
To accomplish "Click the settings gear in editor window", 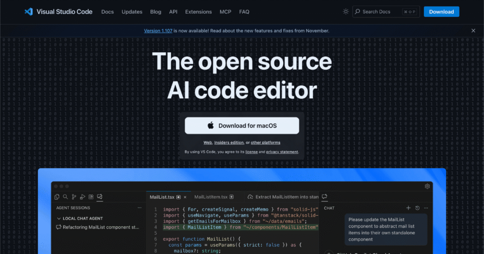I will pos(427,186).
